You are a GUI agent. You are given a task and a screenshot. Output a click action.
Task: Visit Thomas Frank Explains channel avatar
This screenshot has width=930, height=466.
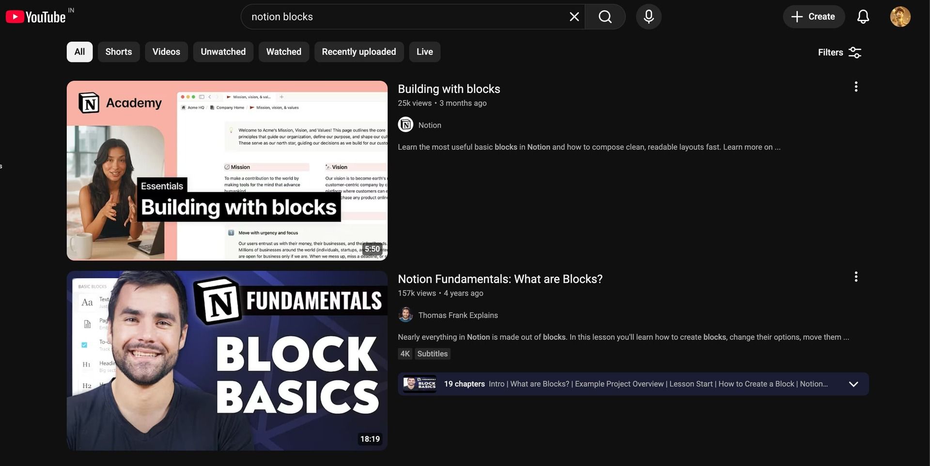[405, 315]
